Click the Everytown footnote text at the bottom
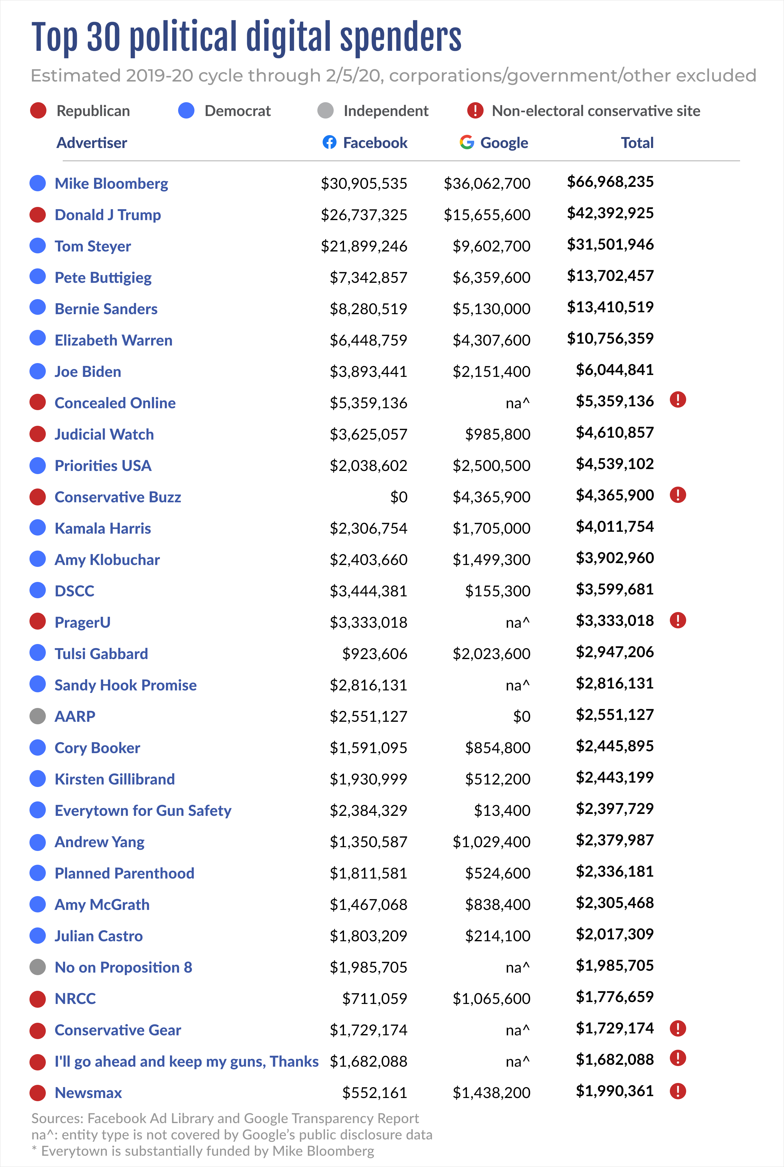Screen dimensions: 784x1167 pyautogui.click(x=202, y=1152)
